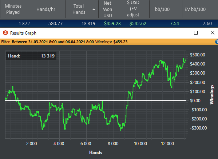Close the Results Graph window

[x=213, y=33]
